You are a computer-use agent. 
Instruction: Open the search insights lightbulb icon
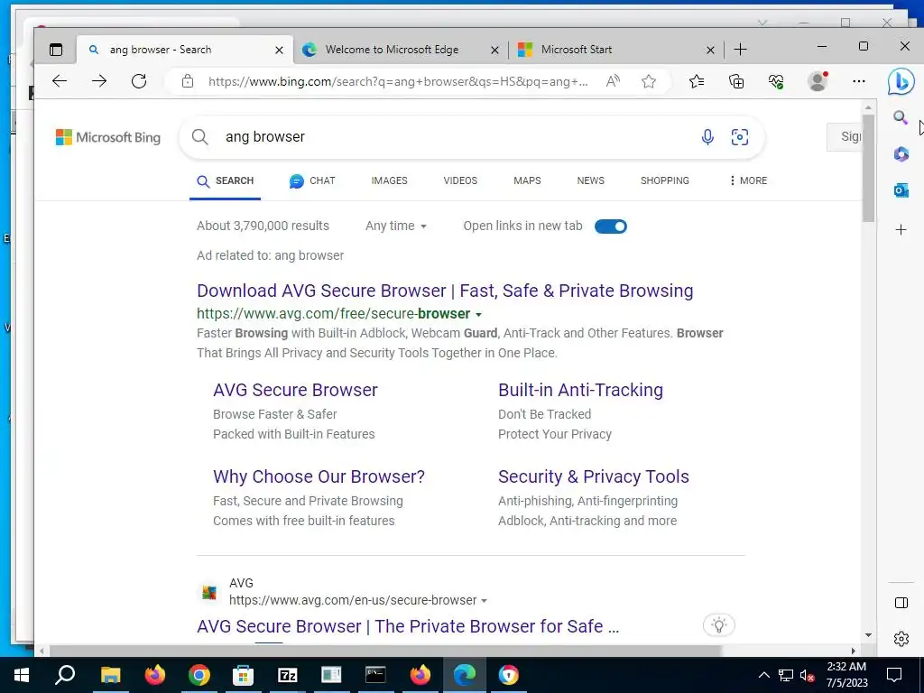(x=719, y=625)
